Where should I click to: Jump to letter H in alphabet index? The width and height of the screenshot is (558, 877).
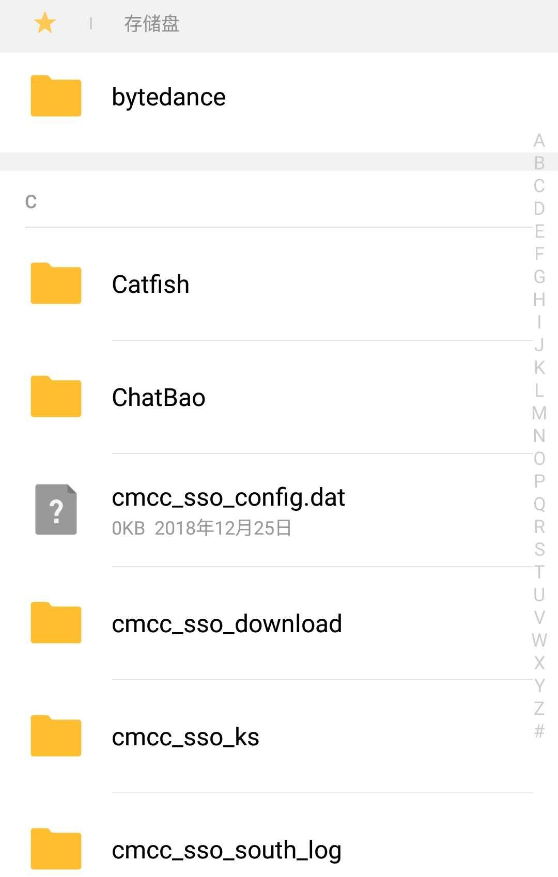[539, 300]
